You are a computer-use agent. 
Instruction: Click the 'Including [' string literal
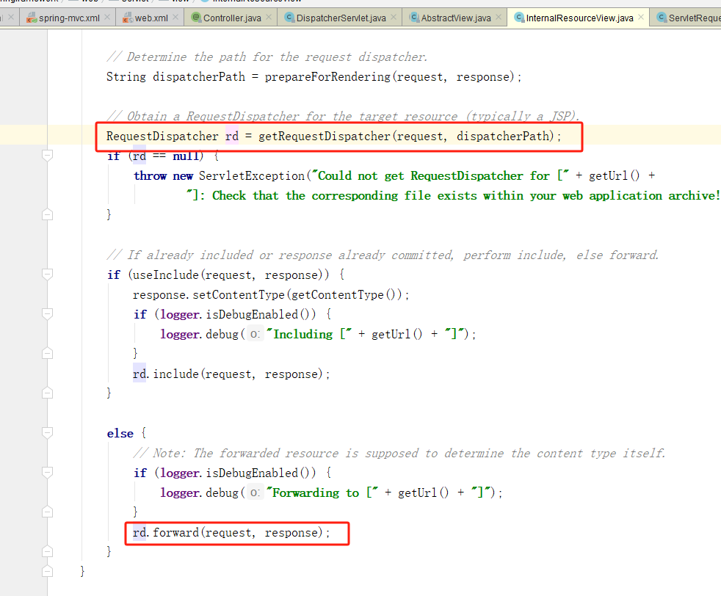tap(309, 334)
